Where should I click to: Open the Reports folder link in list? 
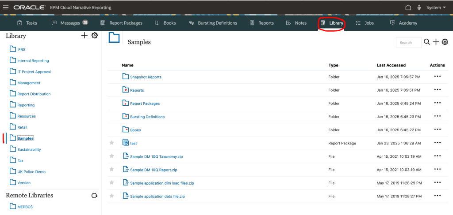coord(137,90)
